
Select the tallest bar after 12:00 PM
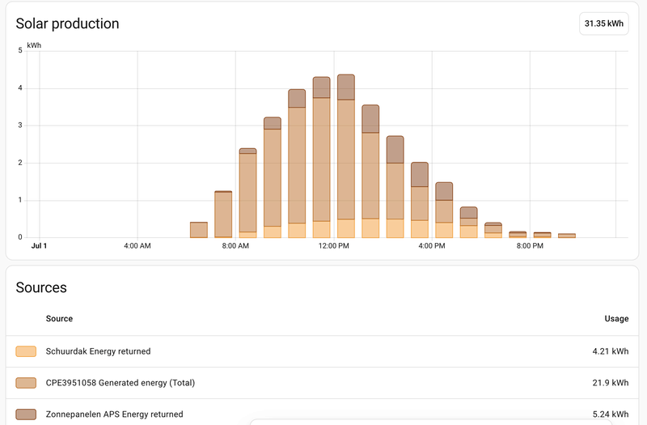coord(346,156)
